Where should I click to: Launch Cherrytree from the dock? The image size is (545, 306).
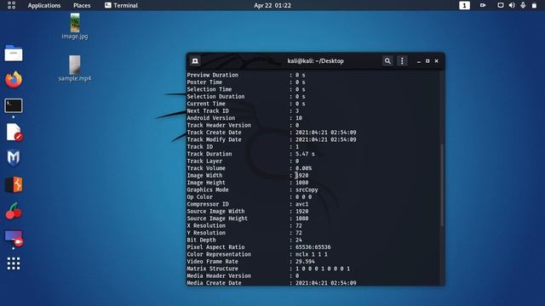coord(14,211)
